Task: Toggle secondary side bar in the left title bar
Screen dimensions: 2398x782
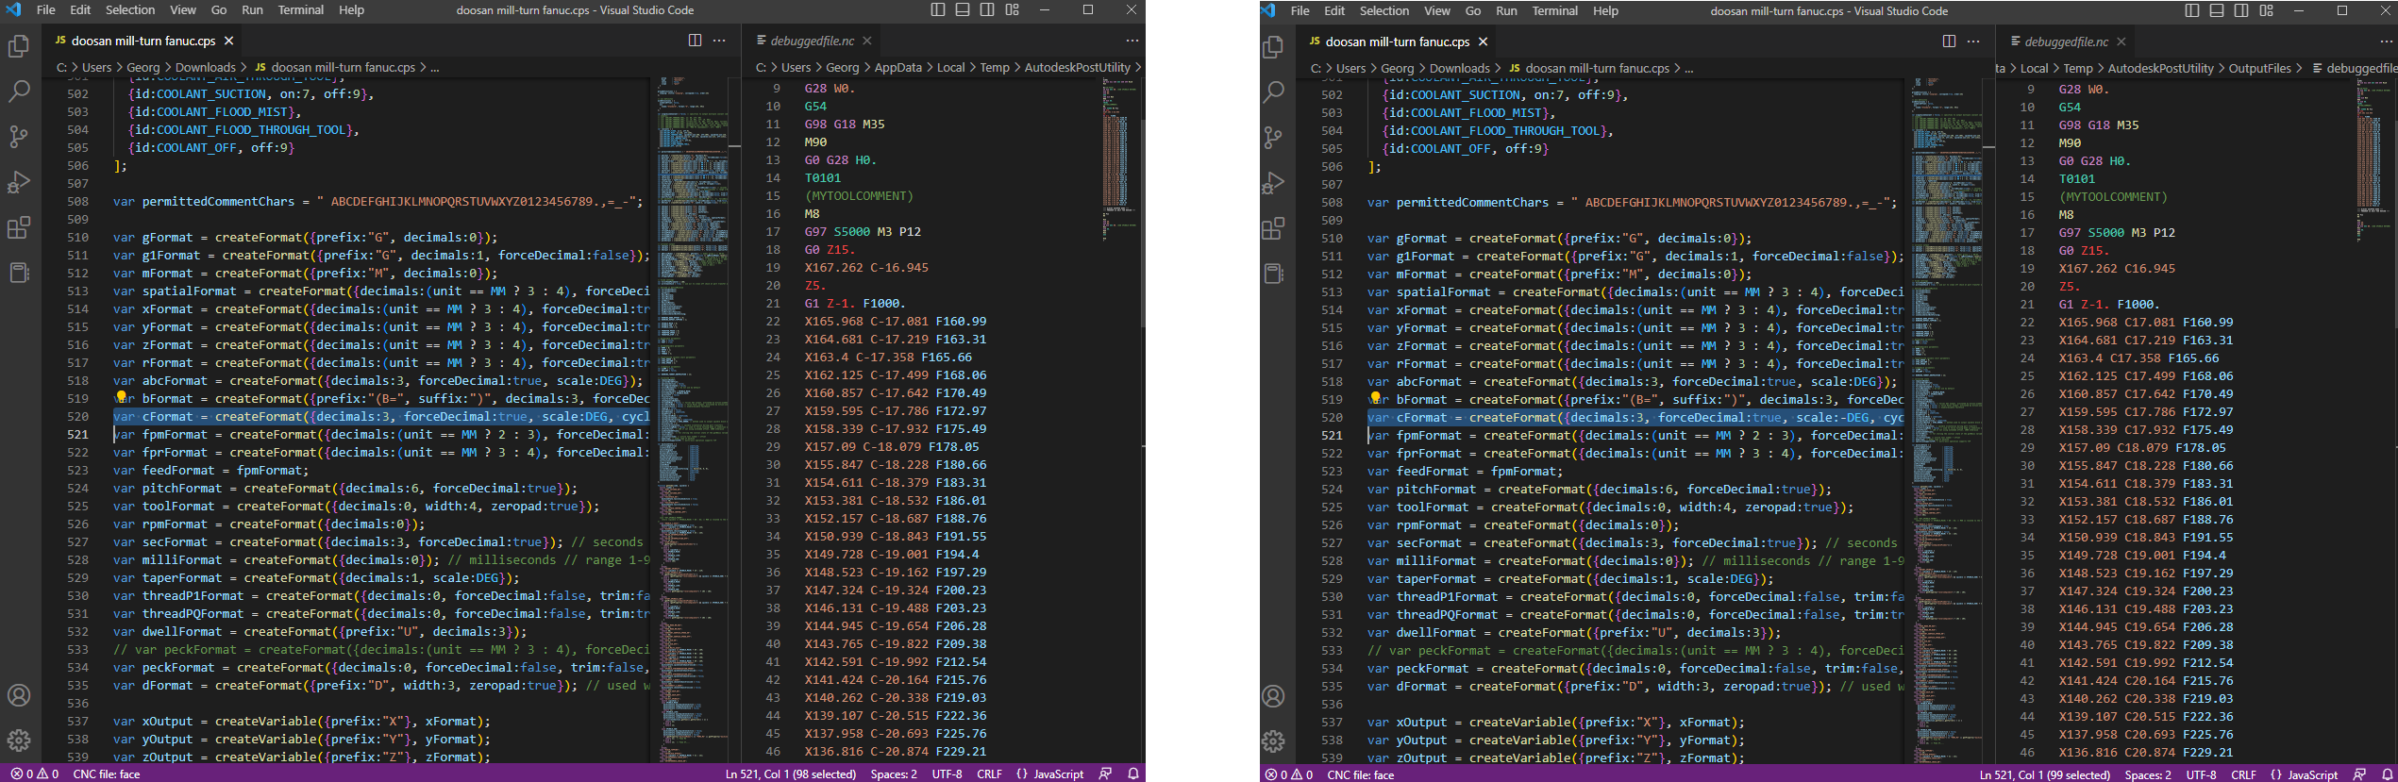Action: [x=987, y=10]
